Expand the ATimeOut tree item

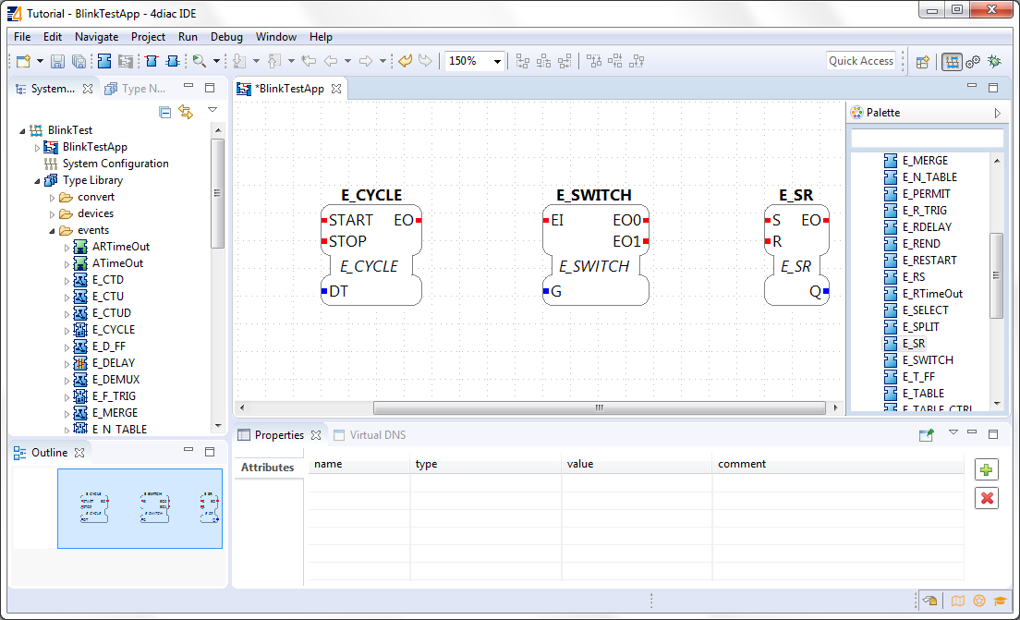point(67,262)
